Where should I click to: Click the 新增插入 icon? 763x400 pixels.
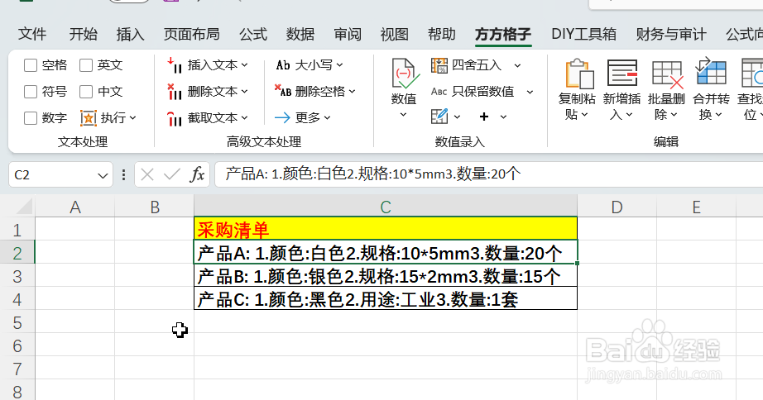(x=621, y=74)
